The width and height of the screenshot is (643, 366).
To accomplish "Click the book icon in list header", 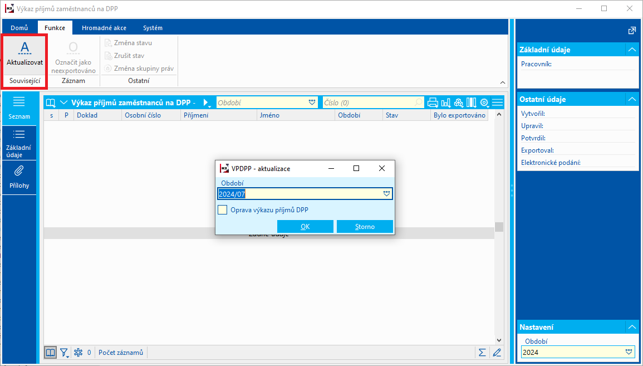I will coord(51,103).
